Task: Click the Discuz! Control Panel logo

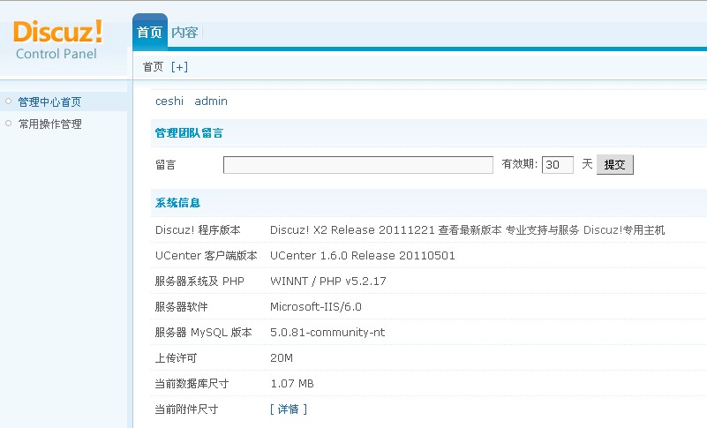Action: pyautogui.click(x=57, y=40)
